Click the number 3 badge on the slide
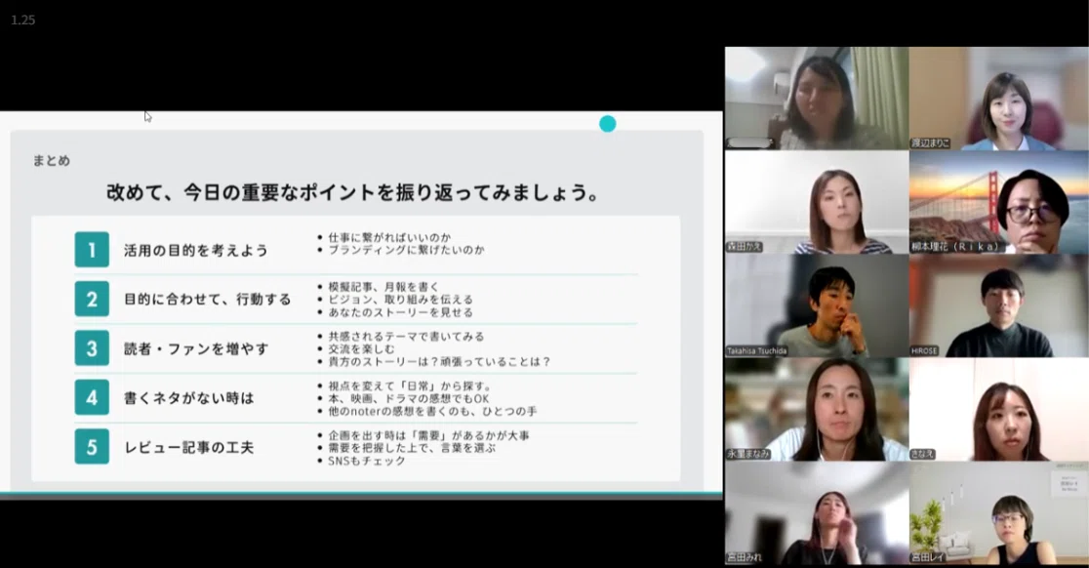 point(92,347)
